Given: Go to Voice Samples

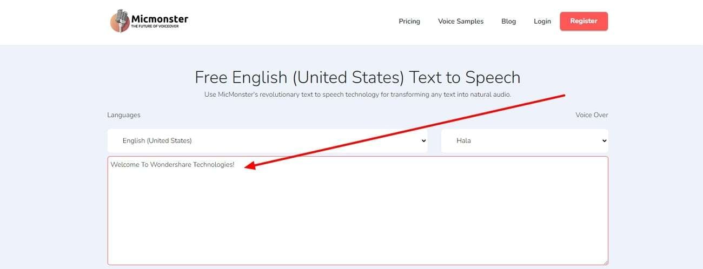Looking at the screenshot, I should click(461, 21).
